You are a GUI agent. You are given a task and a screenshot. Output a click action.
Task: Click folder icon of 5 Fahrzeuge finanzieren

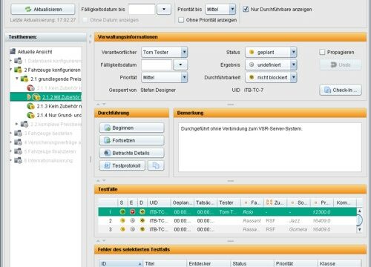[18, 151]
